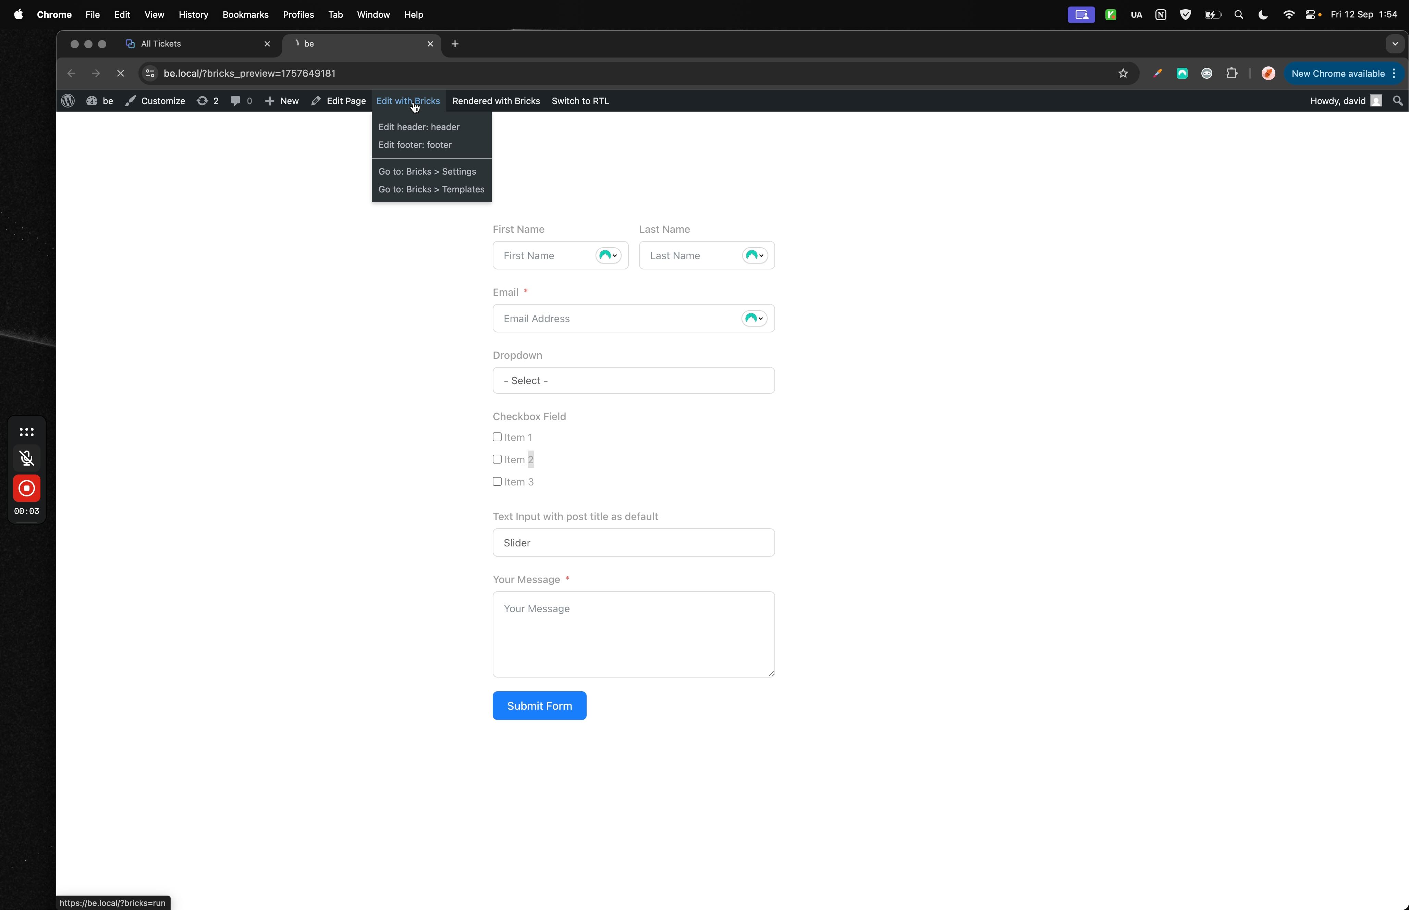This screenshot has height=910, width=1409.
Task: Check the Item 1 checkbox
Action: [497, 437]
